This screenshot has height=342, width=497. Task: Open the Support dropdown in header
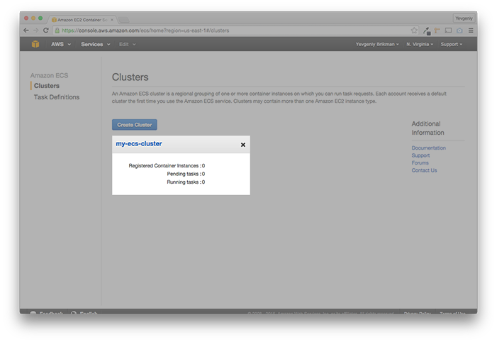[x=452, y=44]
